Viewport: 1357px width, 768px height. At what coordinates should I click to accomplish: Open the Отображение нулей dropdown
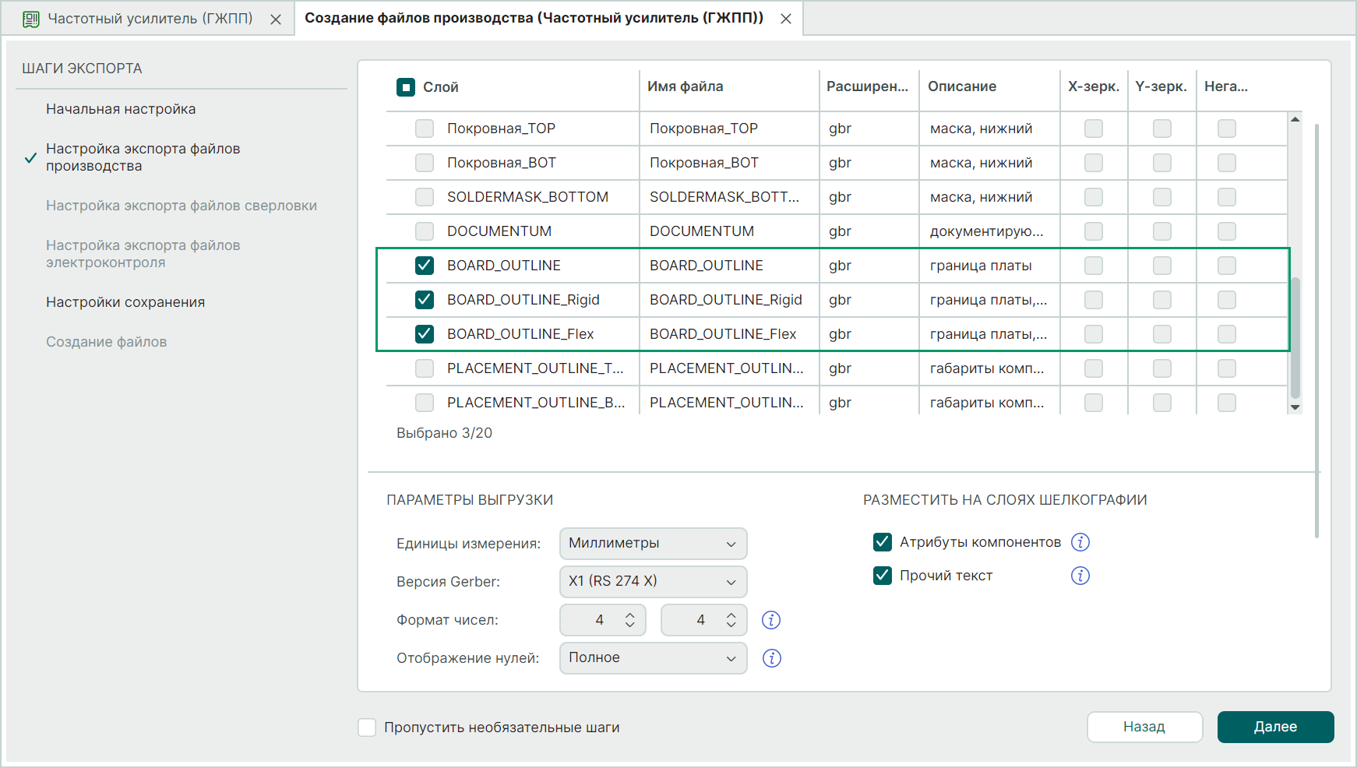653,658
